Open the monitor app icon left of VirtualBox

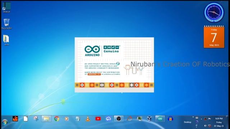pyautogui.click(x=139, y=119)
